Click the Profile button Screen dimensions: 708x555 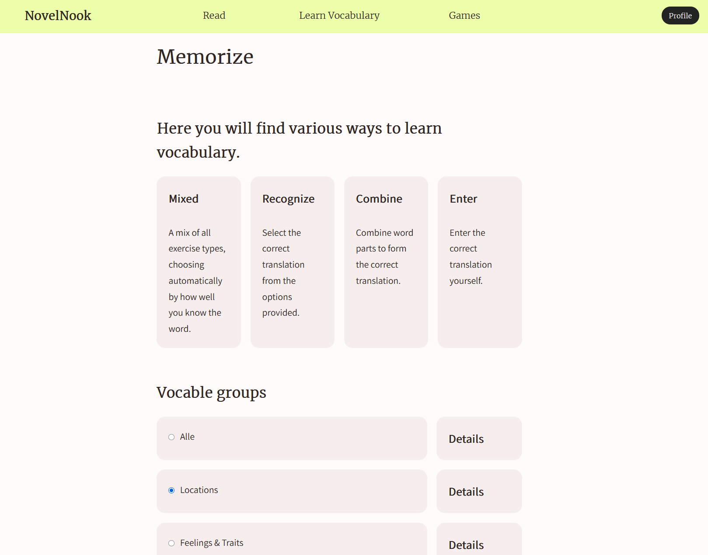click(x=680, y=16)
